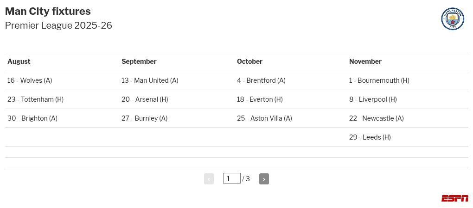Image resolution: width=473 pixels, height=208 pixels.
Task: Click the 13 - Man United (A) fixture
Action: tap(150, 80)
